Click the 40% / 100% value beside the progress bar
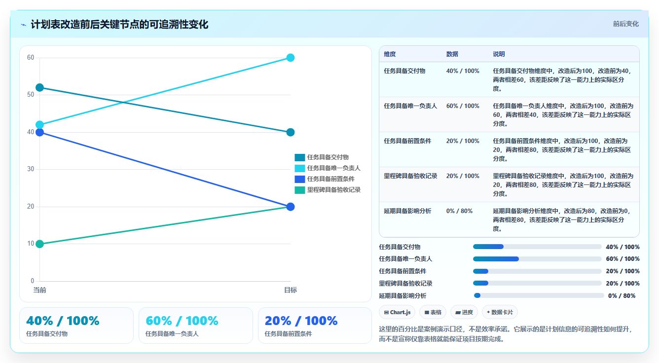659x363 pixels. [622, 247]
